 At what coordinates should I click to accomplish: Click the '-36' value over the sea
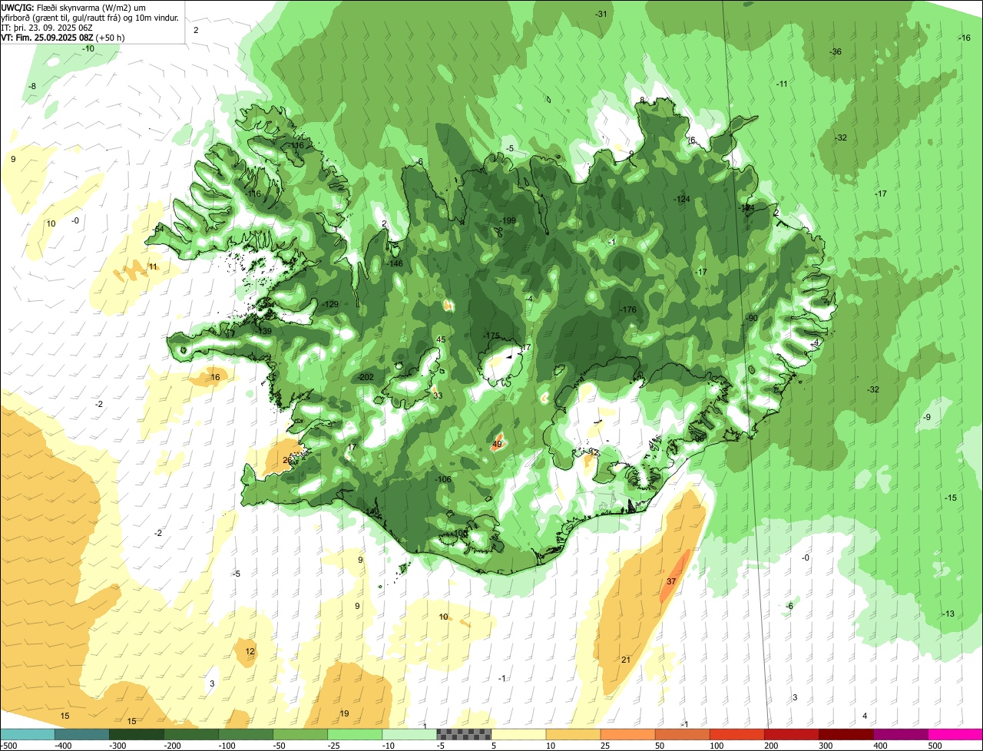[x=836, y=51]
